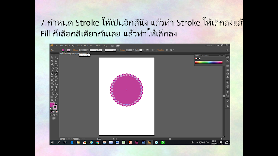Select the Paintbrush tool
This screenshot has height=156, width=278.
52,70
